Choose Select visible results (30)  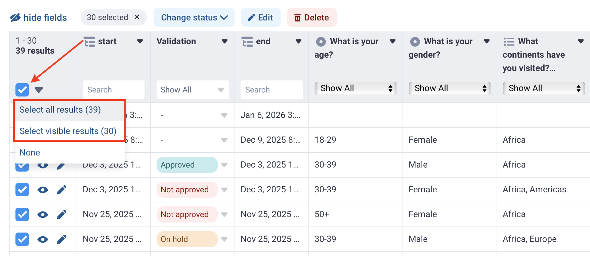68,131
